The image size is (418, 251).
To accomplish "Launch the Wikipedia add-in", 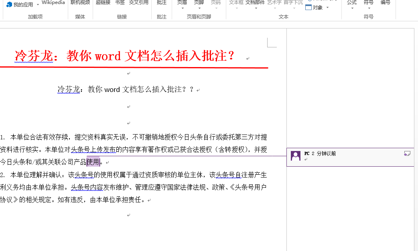I will pyautogui.click(x=53, y=2).
